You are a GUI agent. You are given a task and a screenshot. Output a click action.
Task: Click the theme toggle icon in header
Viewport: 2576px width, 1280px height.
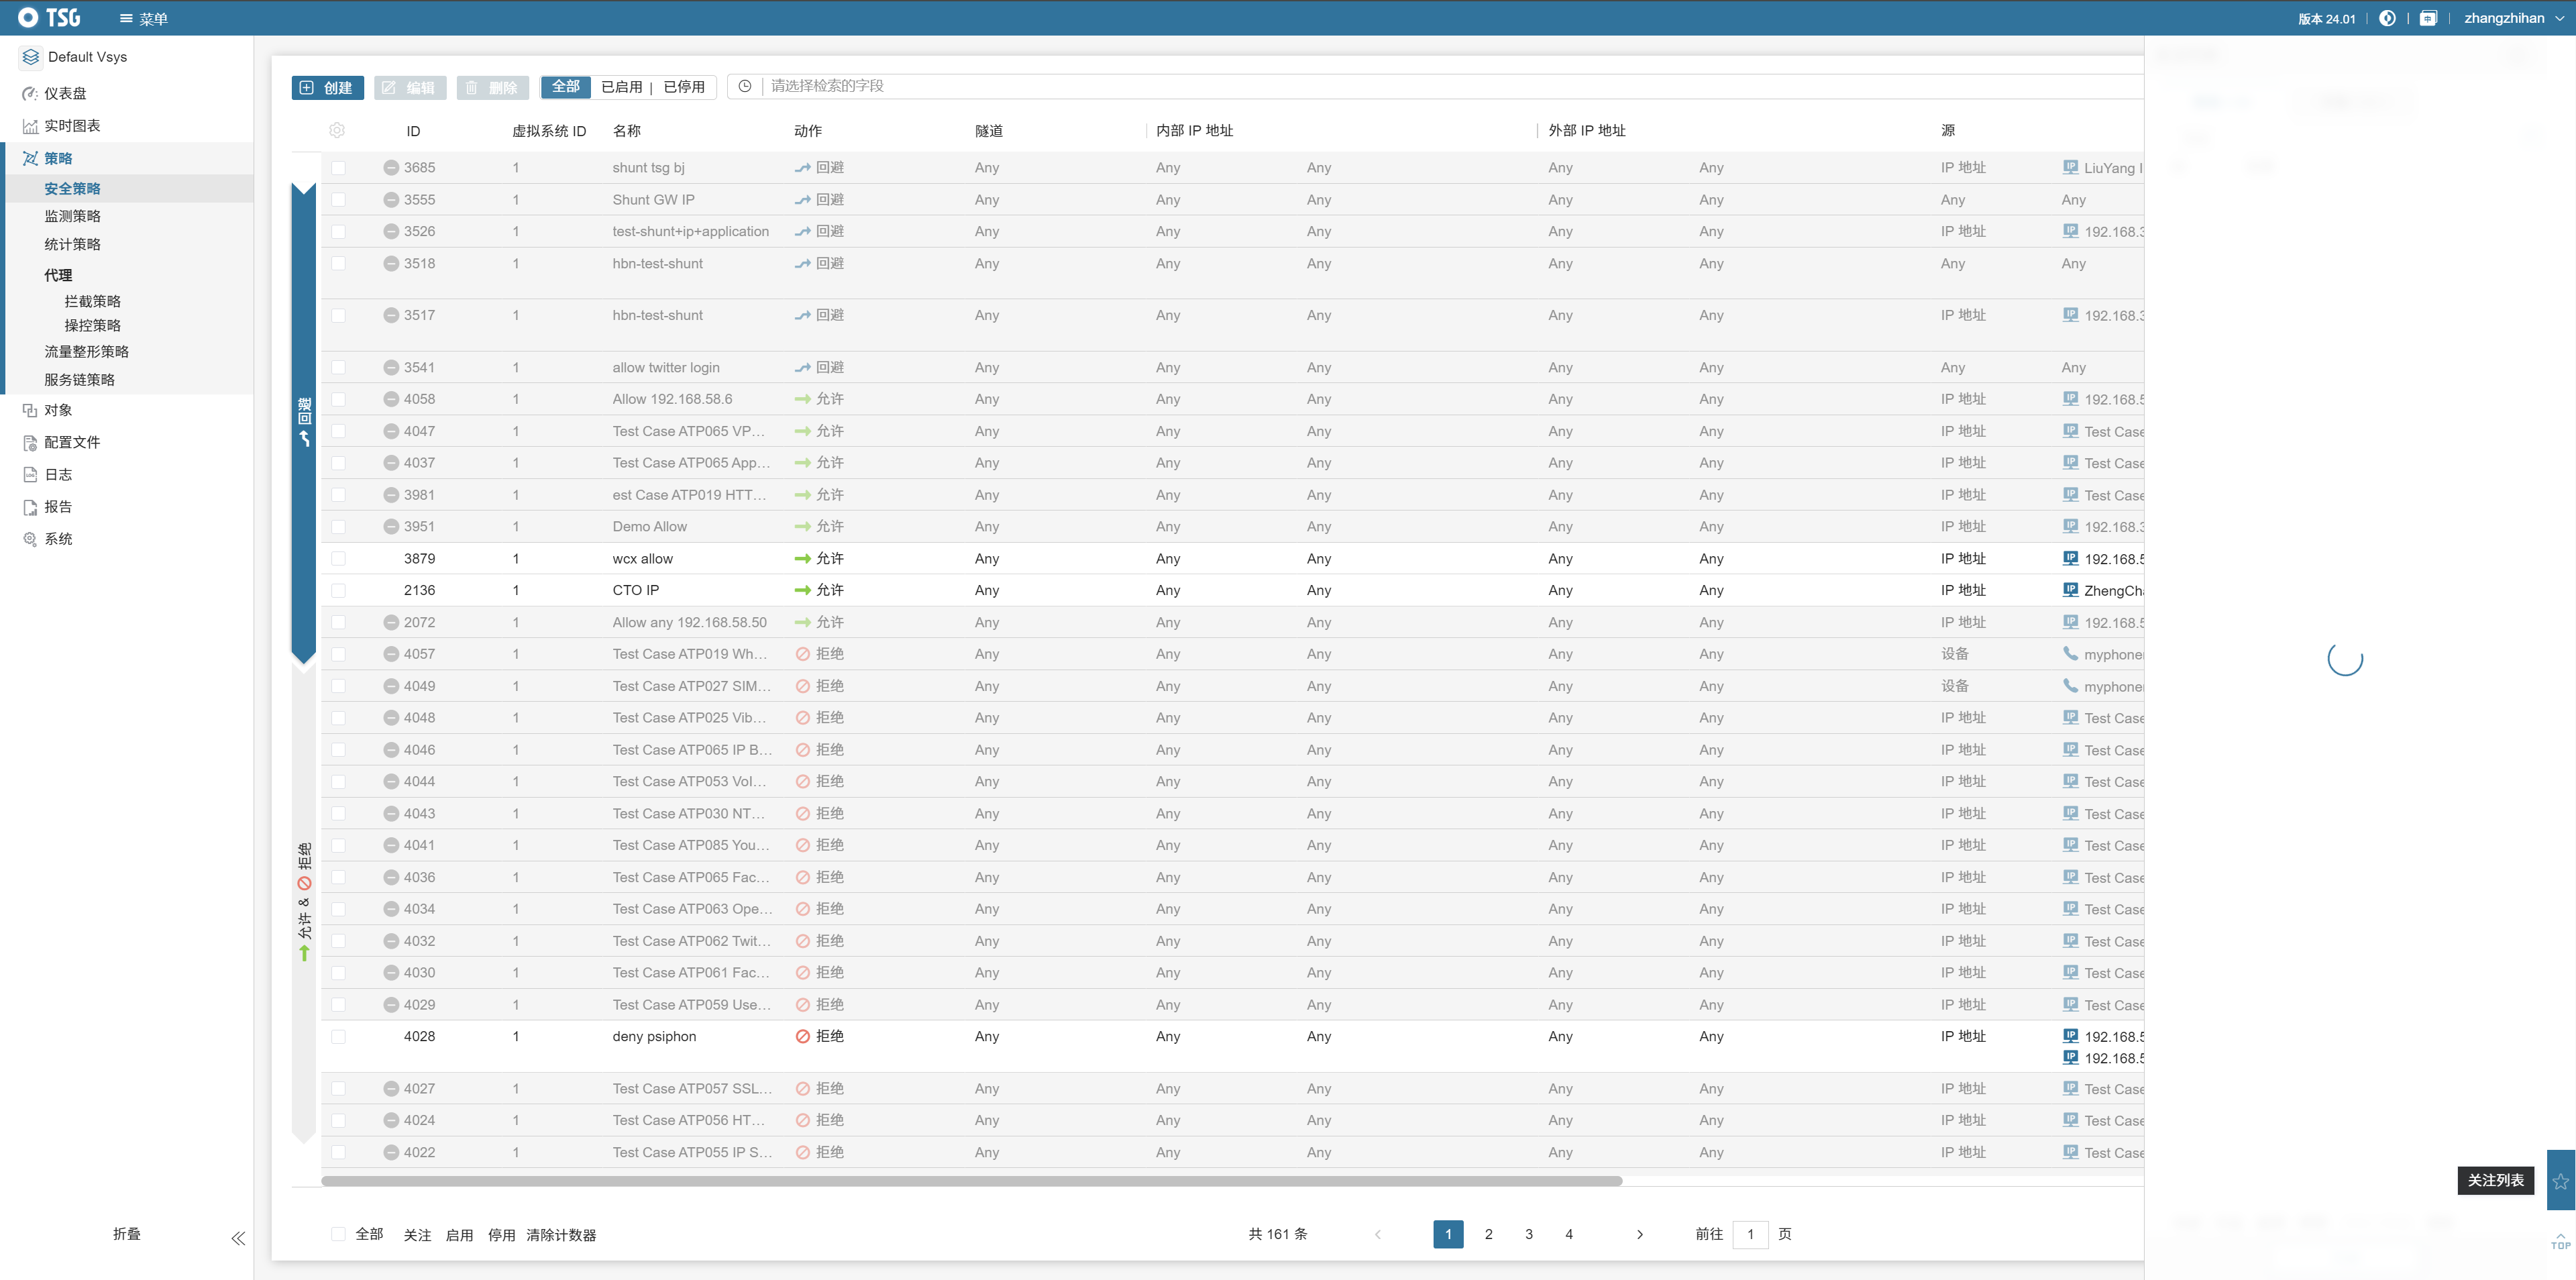[2387, 18]
